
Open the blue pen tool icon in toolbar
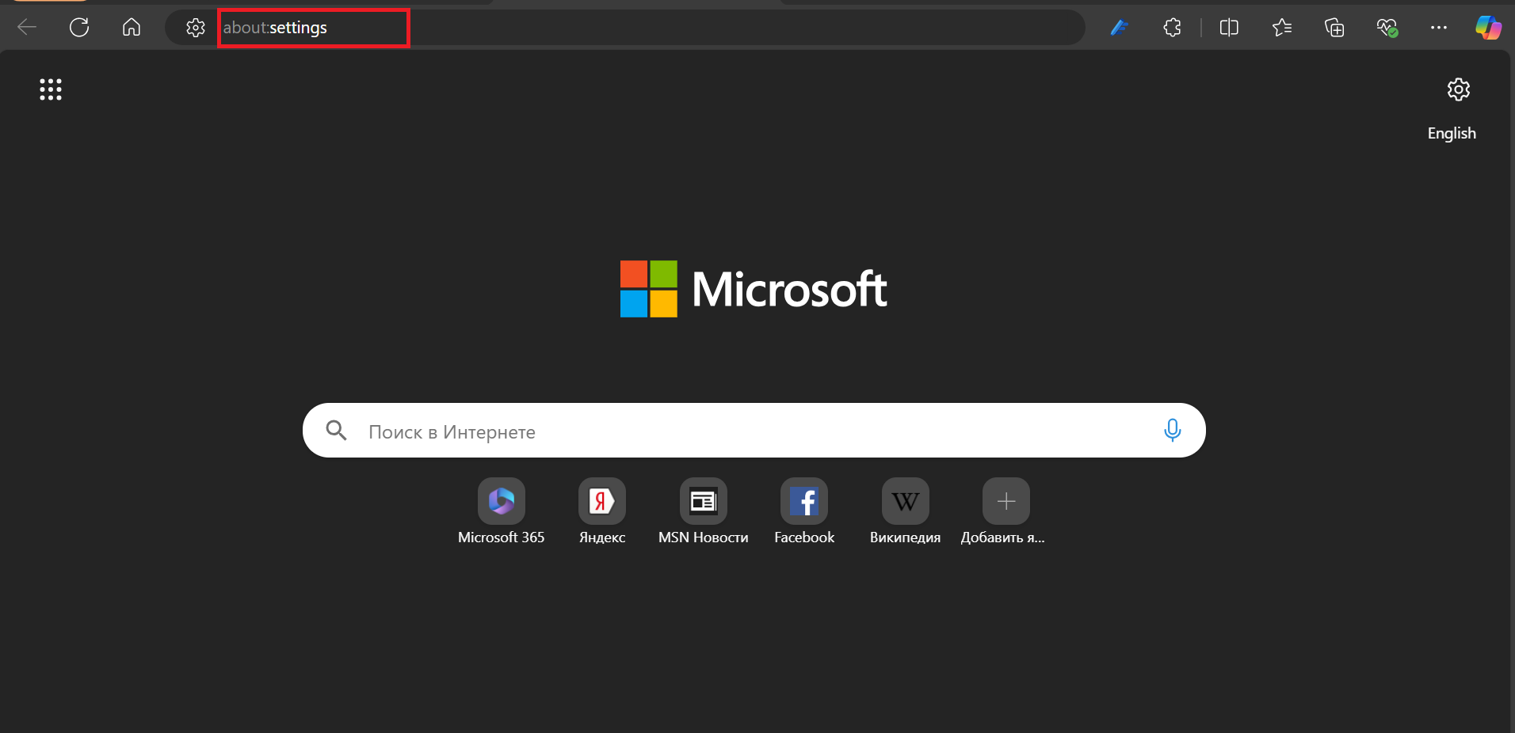point(1119,28)
